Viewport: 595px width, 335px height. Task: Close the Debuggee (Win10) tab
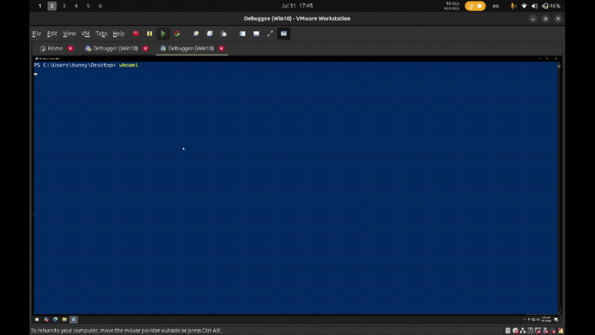222,48
